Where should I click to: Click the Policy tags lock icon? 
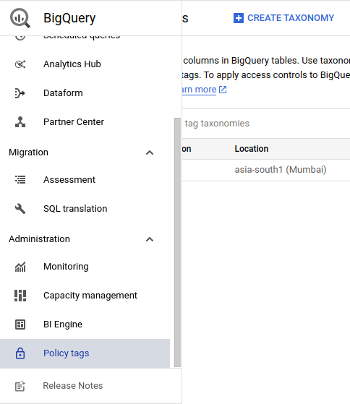tap(20, 353)
